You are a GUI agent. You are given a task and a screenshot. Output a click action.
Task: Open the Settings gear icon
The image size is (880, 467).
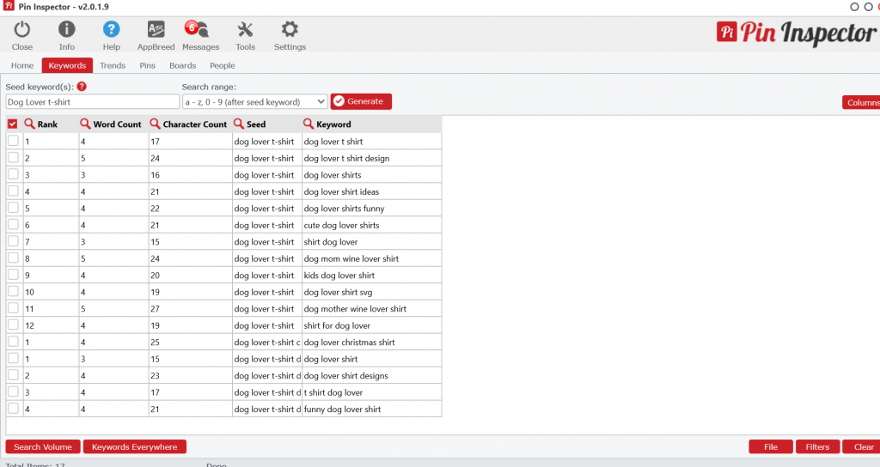tap(290, 30)
